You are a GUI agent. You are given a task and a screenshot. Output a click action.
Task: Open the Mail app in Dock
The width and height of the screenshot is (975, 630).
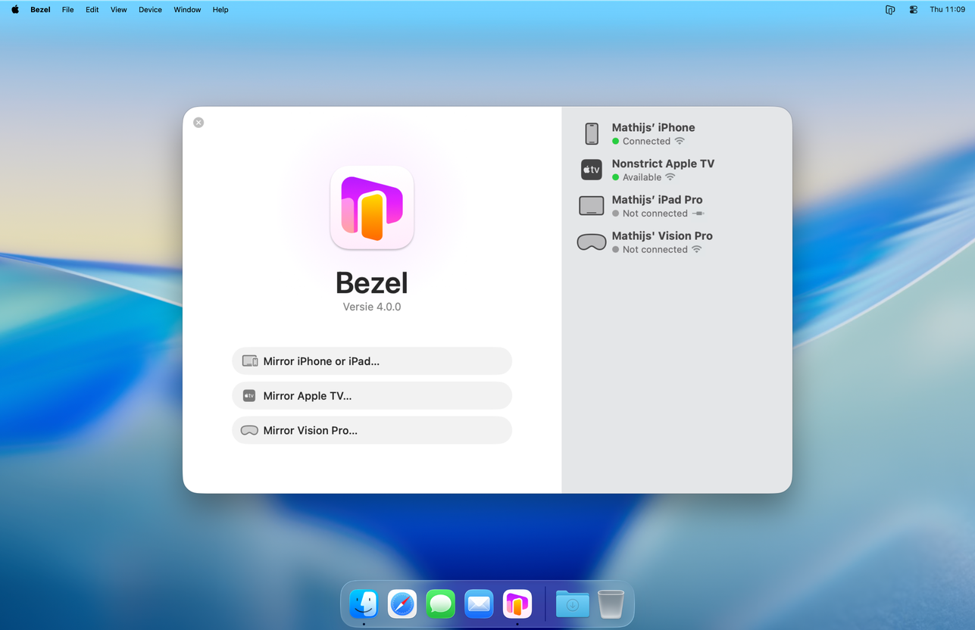479,604
